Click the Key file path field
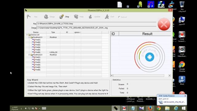197x111 pixels. pos(96,24)
